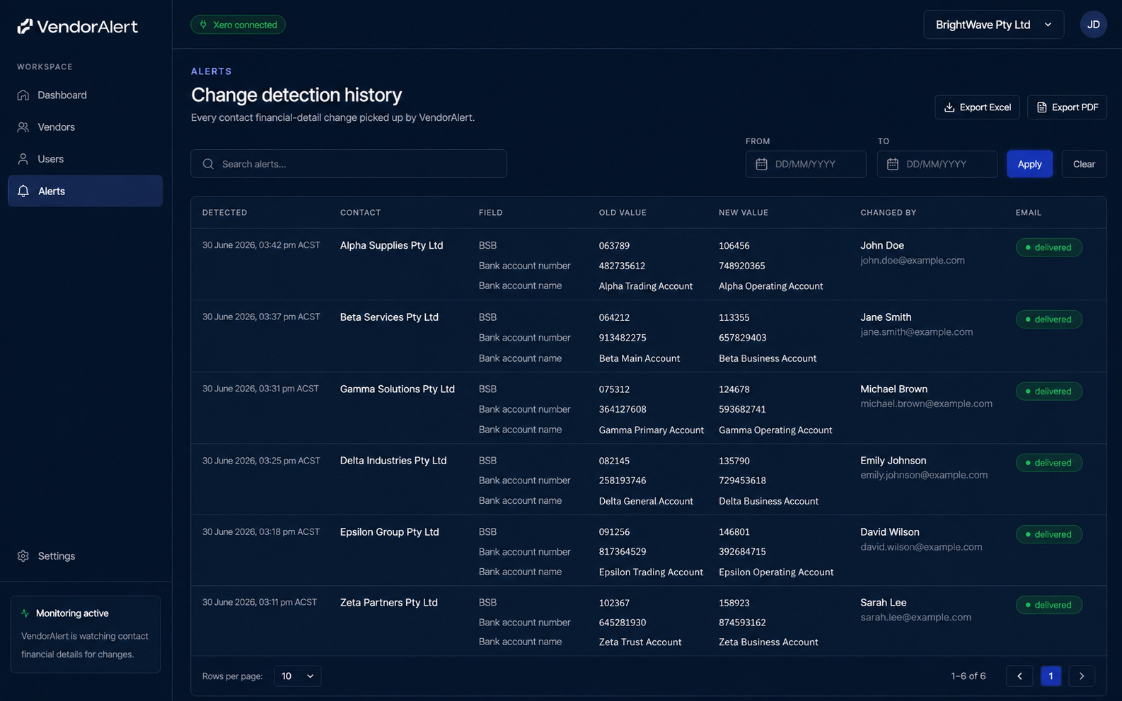The width and height of the screenshot is (1122, 701).
Task: Click the Monitoring active pulse icon
Action: (x=25, y=613)
